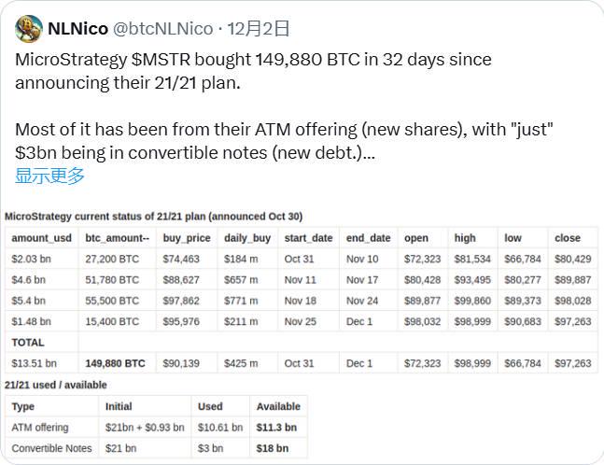Click the ATM offering row label

click(40, 428)
